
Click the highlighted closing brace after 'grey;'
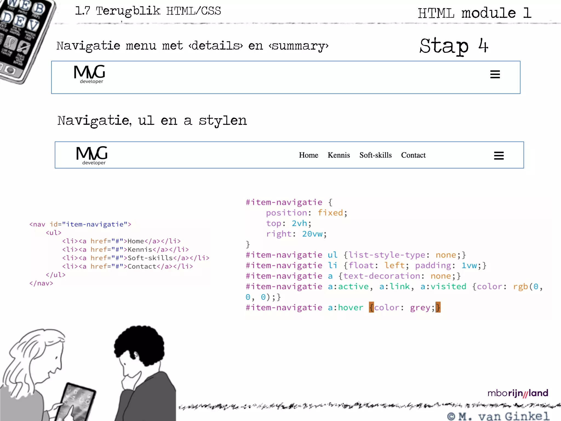pyautogui.click(x=438, y=308)
